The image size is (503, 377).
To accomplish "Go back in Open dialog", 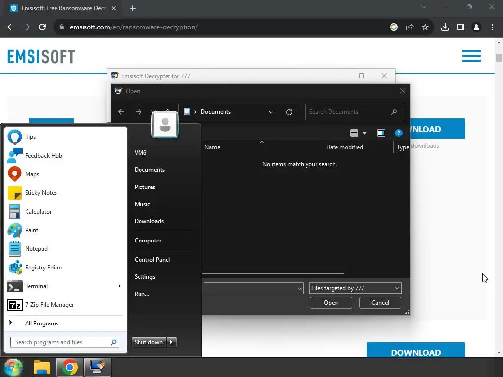I will 121,112.
